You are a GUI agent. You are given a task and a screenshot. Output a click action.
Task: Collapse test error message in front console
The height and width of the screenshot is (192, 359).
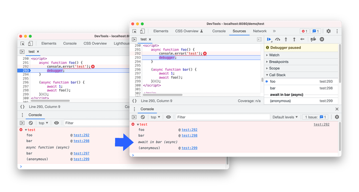pyautogui.click(x=138, y=125)
